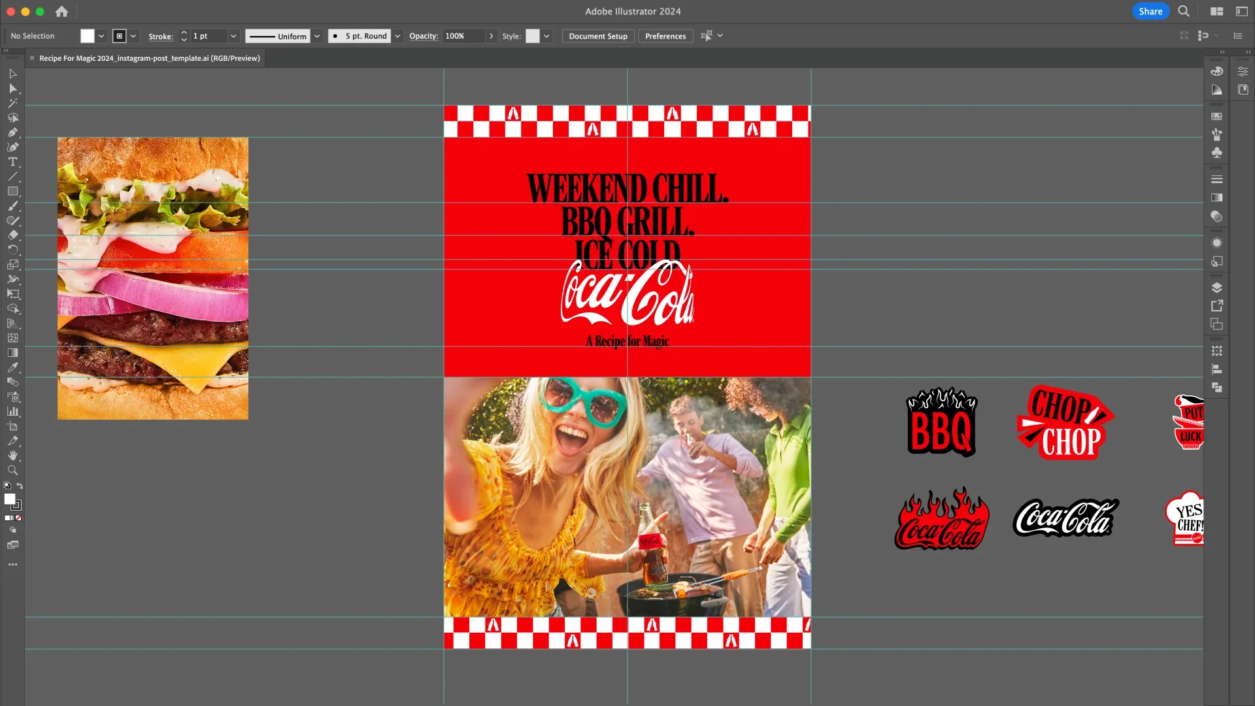Select the Magic Wand tool
The width and height of the screenshot is (1255, 706).
pyautogui.click(x=12, y=103)
